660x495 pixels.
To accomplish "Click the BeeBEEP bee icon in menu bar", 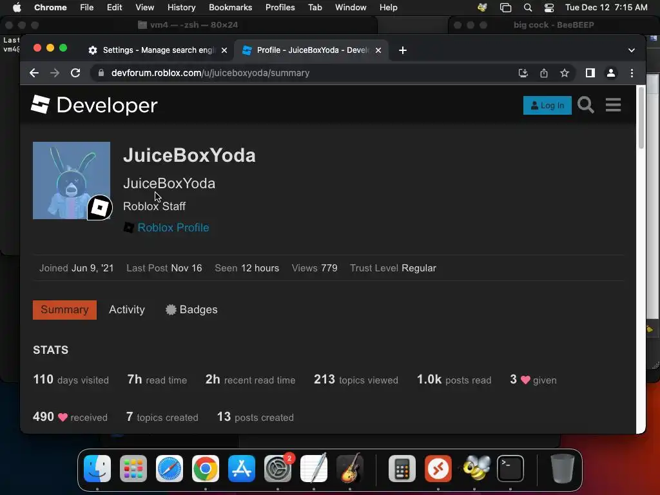I will pos(482,7).
